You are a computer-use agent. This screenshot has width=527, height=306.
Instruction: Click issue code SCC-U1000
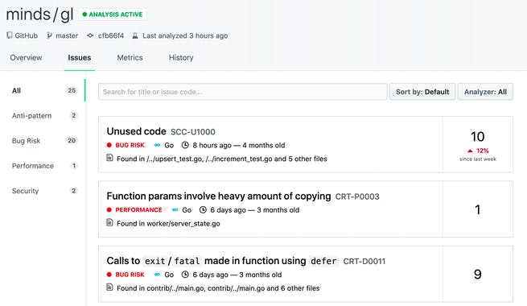tap(193, 132)
